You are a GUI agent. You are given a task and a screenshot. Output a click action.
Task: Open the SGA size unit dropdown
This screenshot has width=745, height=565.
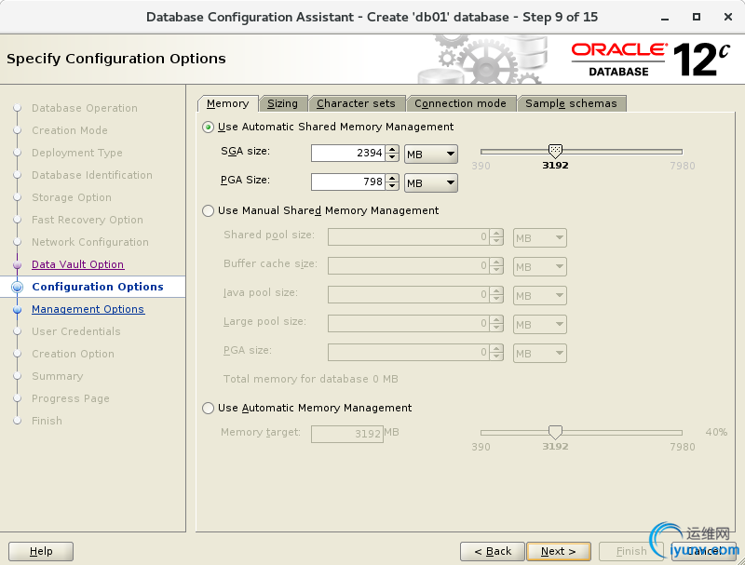431,155
